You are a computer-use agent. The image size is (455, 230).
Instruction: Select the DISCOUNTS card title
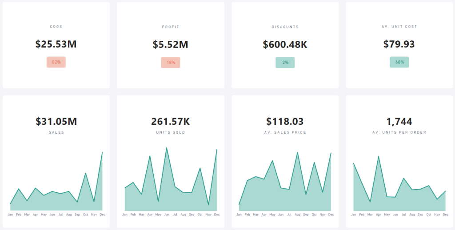(x=285, y=27)
